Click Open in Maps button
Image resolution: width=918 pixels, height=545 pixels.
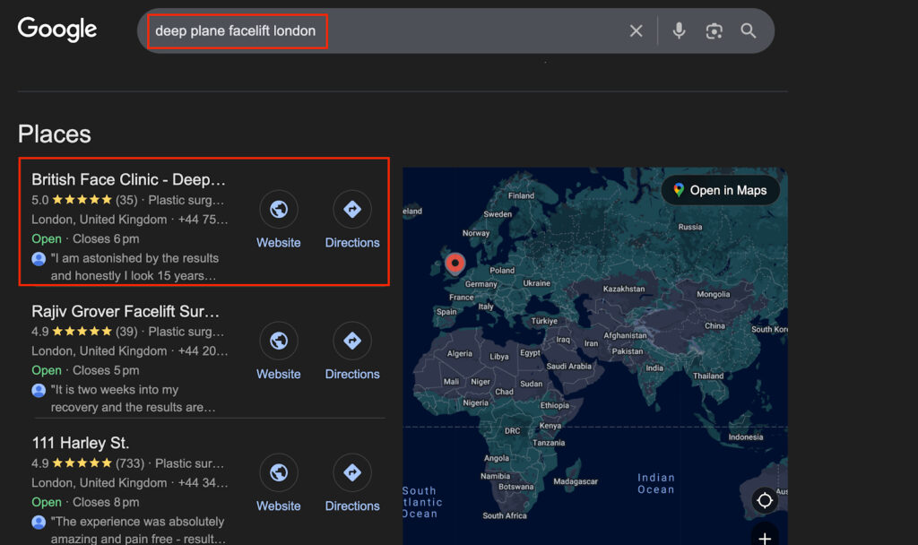[x=721, y=190]
